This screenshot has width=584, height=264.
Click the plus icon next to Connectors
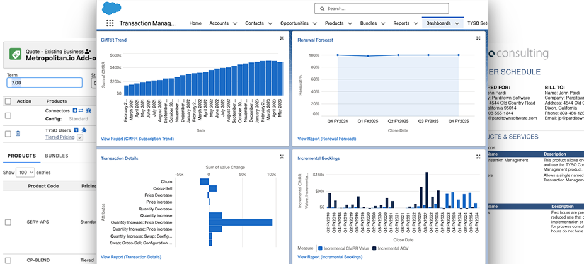tap(74, 110)
